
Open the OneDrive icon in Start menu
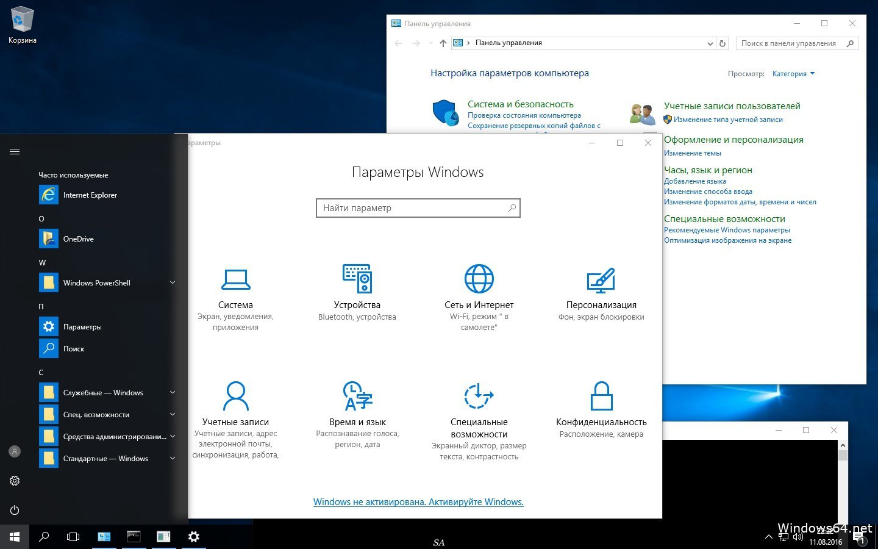coord(49,239)
